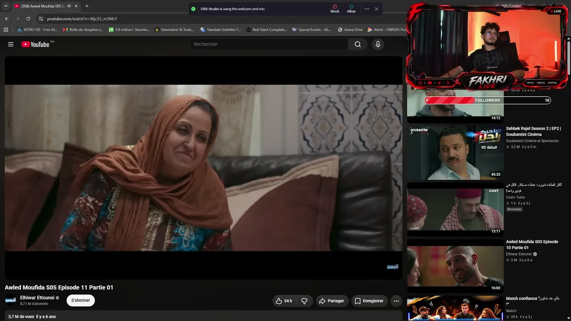Share the video via Partager
Screen dimensions: 571x321
(x=331, y=301)
